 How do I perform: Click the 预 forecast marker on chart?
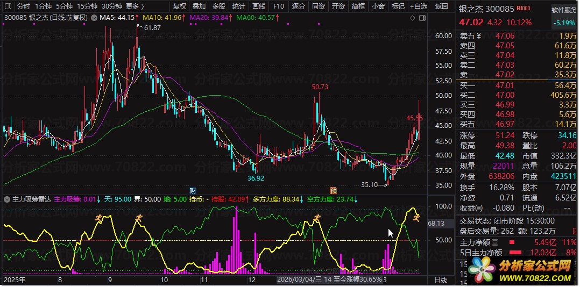333,190
